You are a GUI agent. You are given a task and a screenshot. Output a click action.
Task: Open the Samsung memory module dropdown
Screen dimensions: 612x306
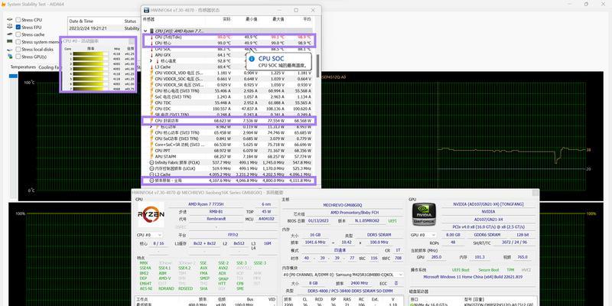[x=343, y=275]
